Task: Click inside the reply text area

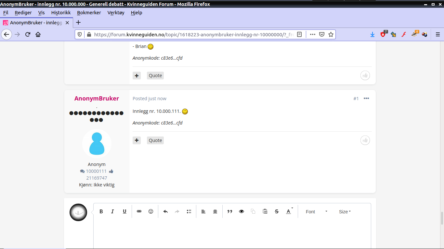Action: (232, 234)
